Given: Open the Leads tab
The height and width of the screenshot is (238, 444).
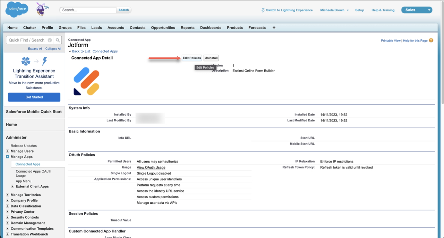Looking at the screenshot, I should click(96, 28).
